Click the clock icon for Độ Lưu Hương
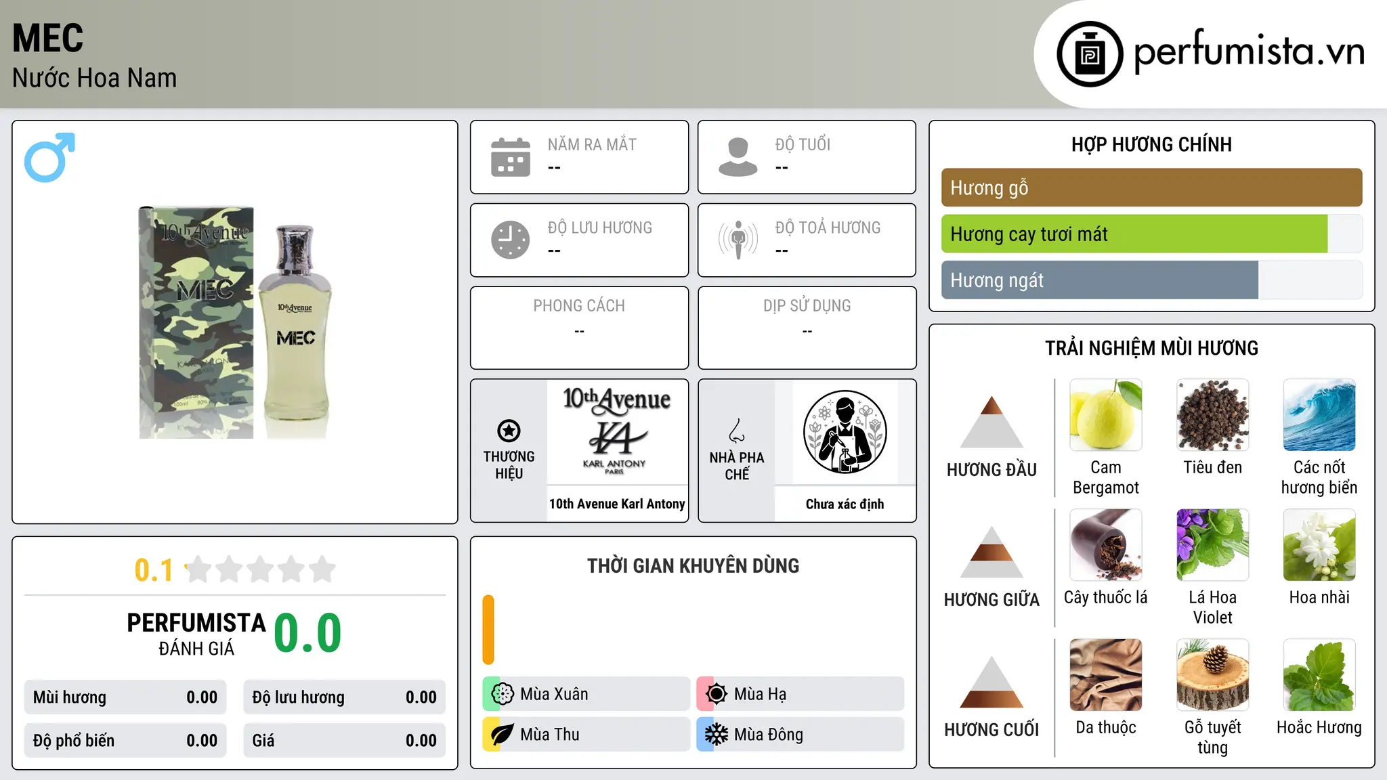The height and width of the screenshot is (780, 1387). pos(511,240)
